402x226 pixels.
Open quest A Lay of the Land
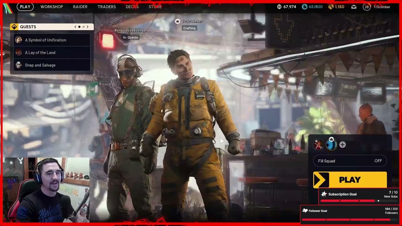point(52,52)
